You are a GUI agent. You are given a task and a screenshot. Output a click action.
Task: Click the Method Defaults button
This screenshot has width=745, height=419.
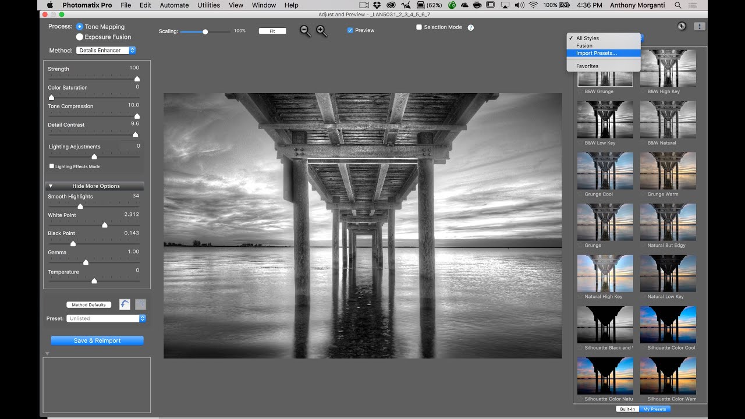[89, 305]
